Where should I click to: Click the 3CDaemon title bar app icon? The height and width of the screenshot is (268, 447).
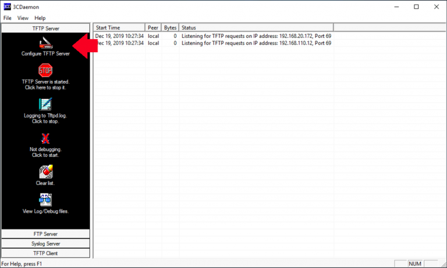[x=7, y=6]
